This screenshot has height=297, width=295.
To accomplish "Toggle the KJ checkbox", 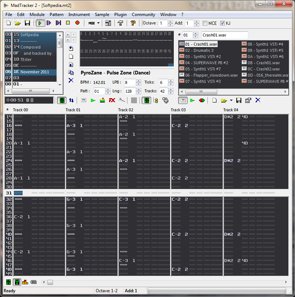I will 222,23.
